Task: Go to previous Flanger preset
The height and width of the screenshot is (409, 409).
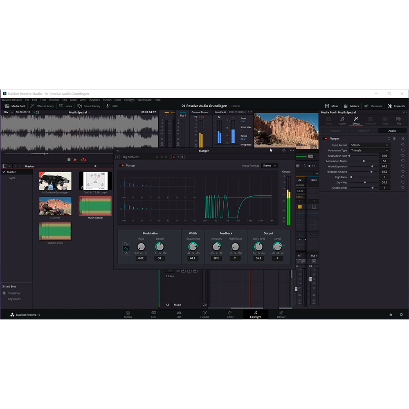Action: pyautogui.click(x=162, y=157)
